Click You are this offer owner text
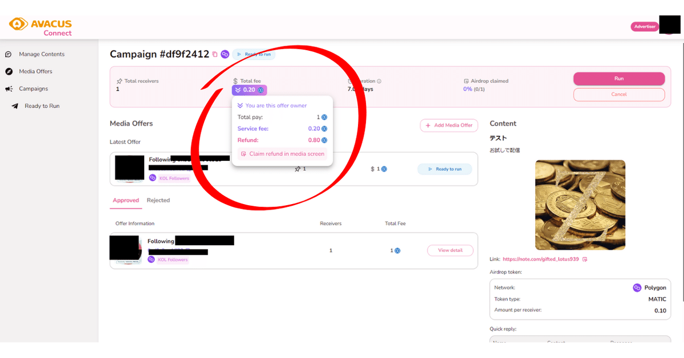 [276, 106]
